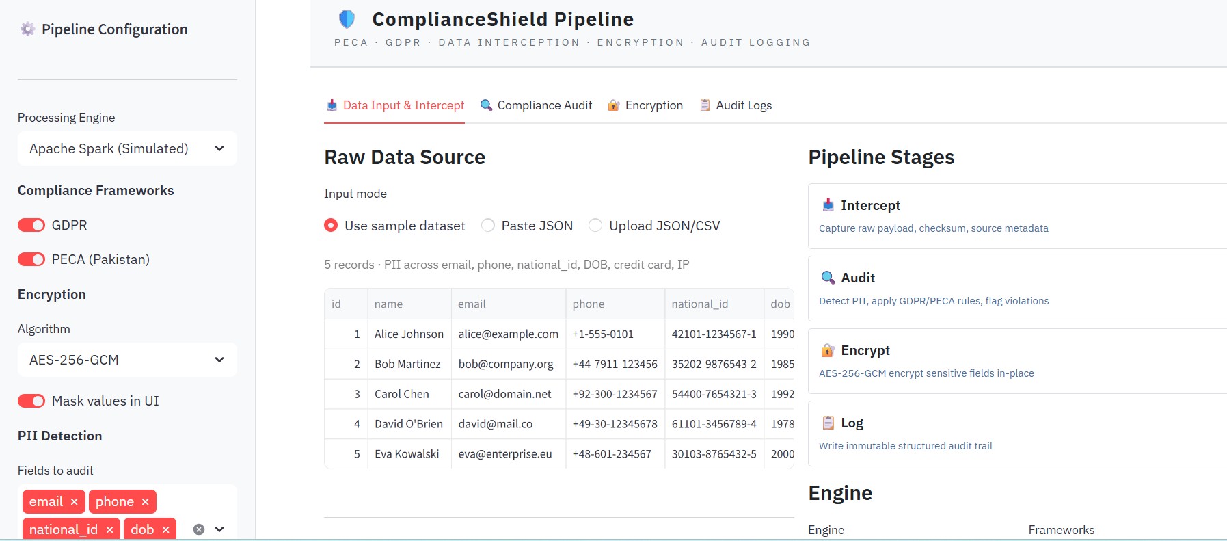Open the Audit Logs tab
Image resolution: width=1227 pixels, height=541 pixels.
point(736,105)
